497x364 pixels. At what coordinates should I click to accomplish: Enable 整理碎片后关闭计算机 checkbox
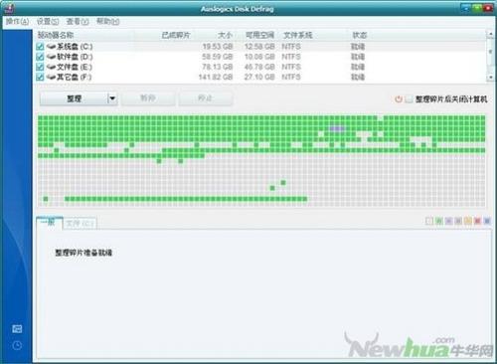tap(410, 98)
